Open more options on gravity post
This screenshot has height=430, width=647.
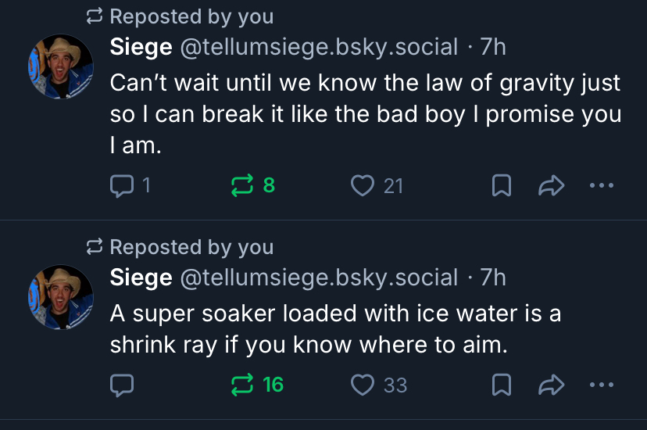tap(602, 185)
